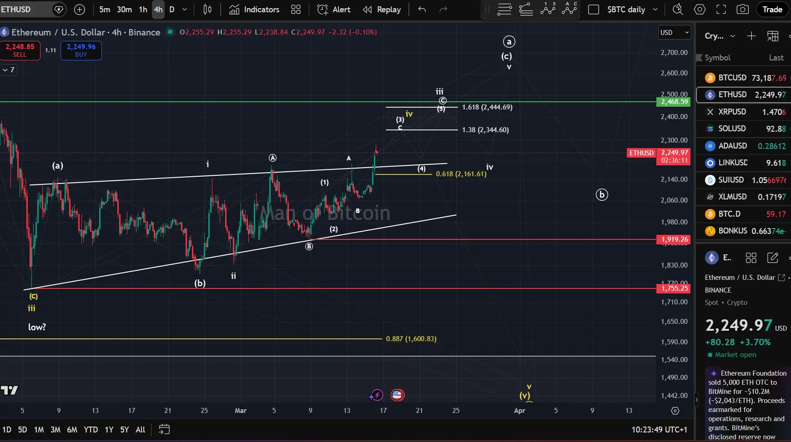
Task: Sort watchlist by the Last column header
Action: pos(776,58)
